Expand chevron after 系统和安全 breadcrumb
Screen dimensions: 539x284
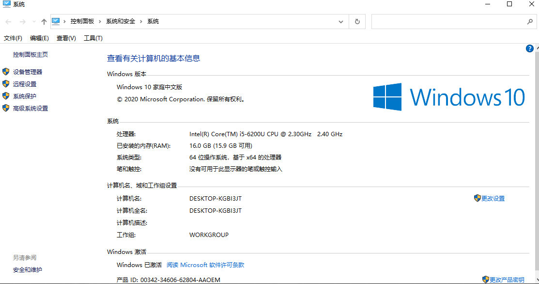[x=141, y=22]
